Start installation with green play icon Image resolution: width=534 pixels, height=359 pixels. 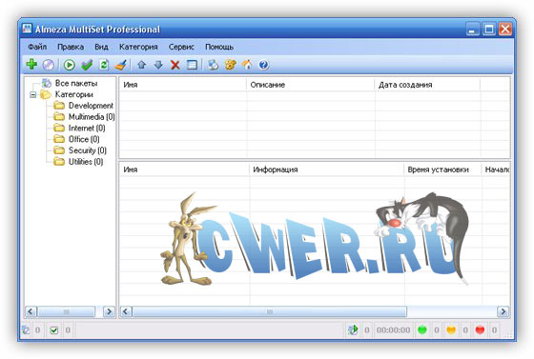point(70,65)
